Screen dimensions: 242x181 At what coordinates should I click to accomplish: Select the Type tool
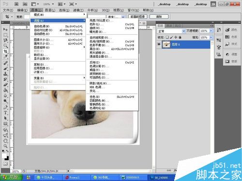click(5, 112)
